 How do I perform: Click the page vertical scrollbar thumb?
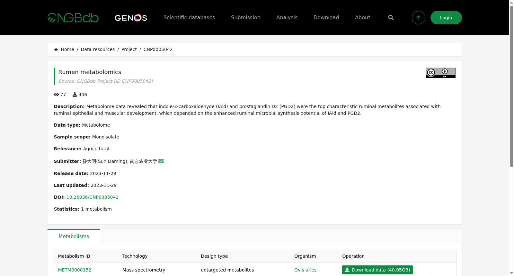[x=511, y=87]
